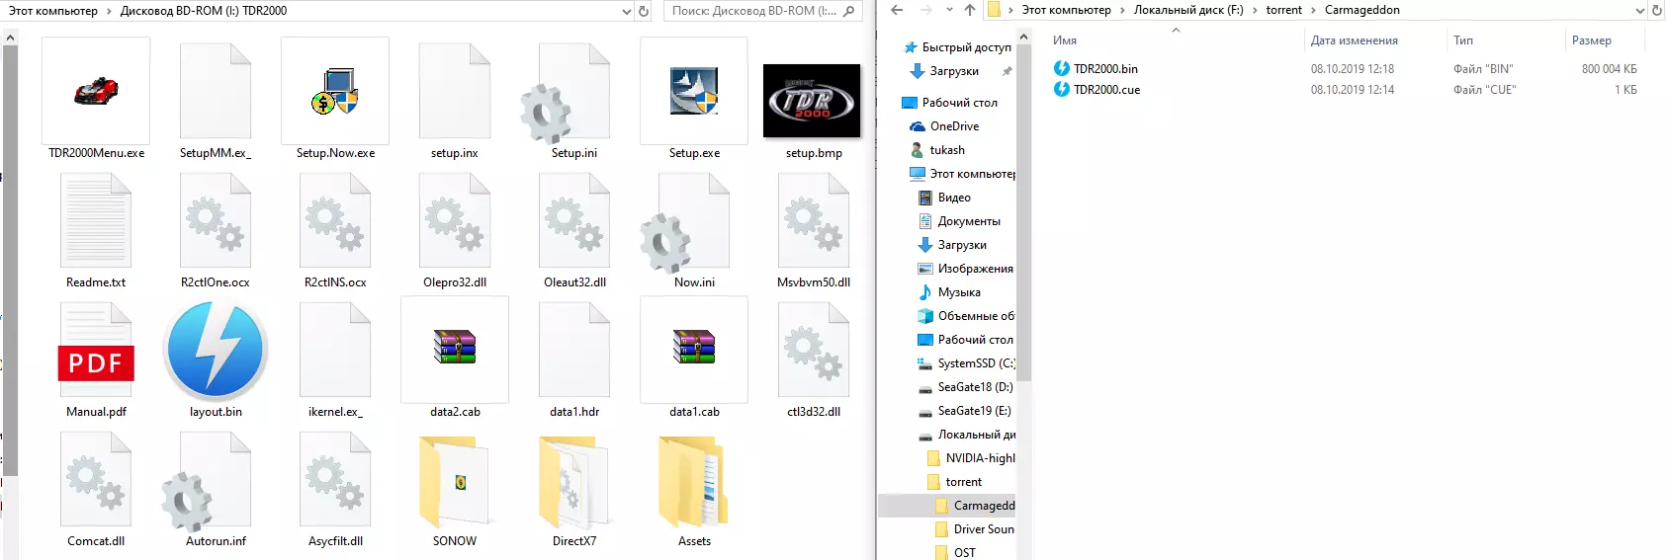Viewport: 1666px width, 560px height.
Task: Open the Driver Soun folder in the tree
Action: (984, 529)
